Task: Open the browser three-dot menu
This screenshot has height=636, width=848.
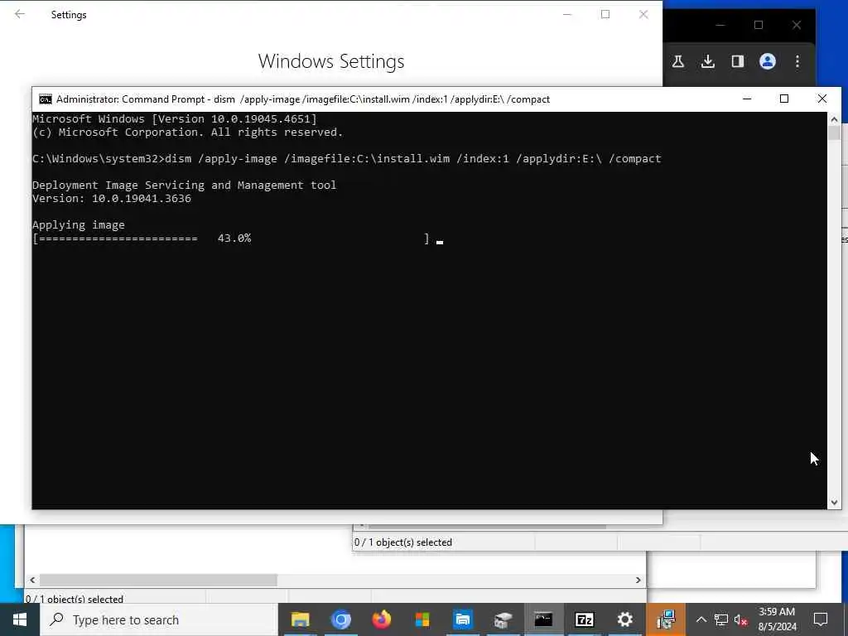Action: click(797, 61)
